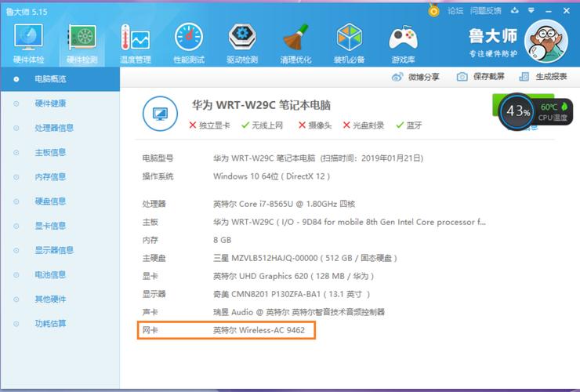This screenshot has width=580, height=392.
Task: Click the Windows 10 64位 operating system value
Action: [x=271, y=176]
